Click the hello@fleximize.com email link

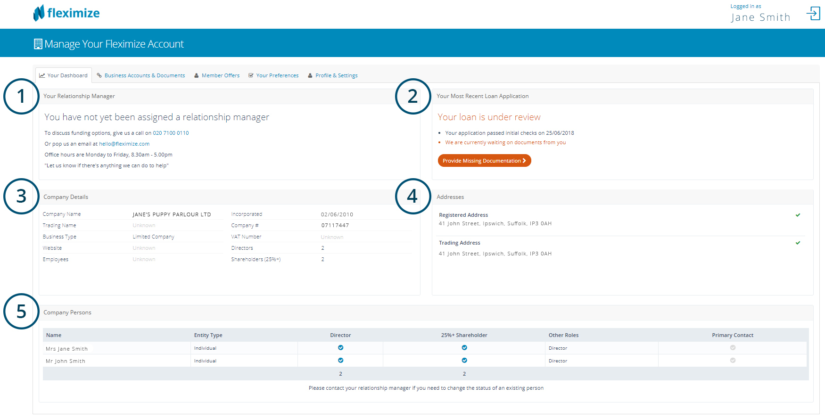pos(124,144)
